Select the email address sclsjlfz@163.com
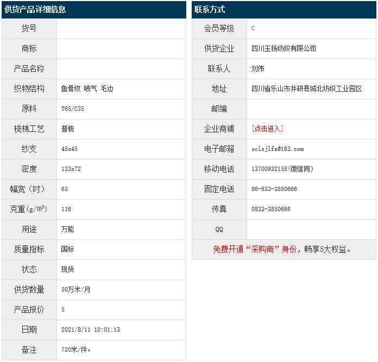378x362 pixels. coord(278,149)
